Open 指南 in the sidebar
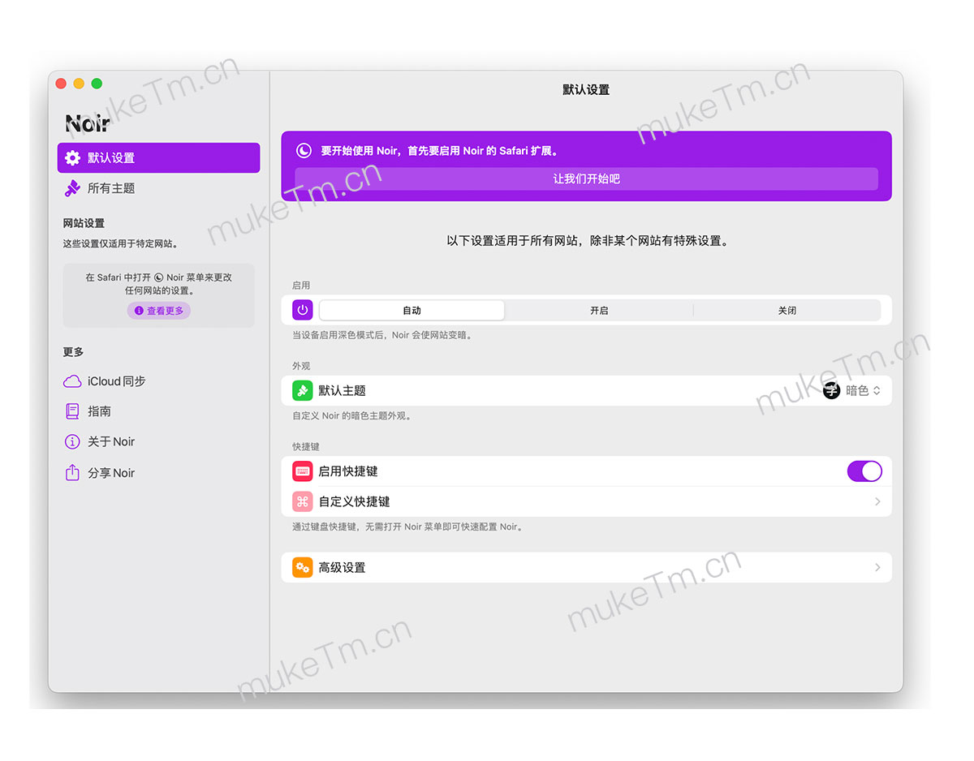 [158, 411]
